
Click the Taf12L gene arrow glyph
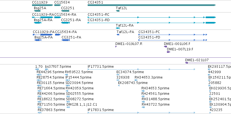[x=118, y=11]
